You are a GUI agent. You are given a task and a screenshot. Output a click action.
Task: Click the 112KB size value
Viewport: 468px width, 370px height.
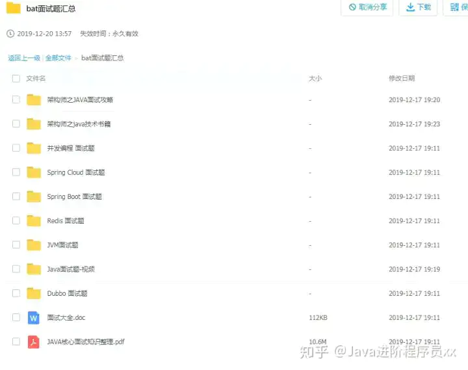click(318, 317)
